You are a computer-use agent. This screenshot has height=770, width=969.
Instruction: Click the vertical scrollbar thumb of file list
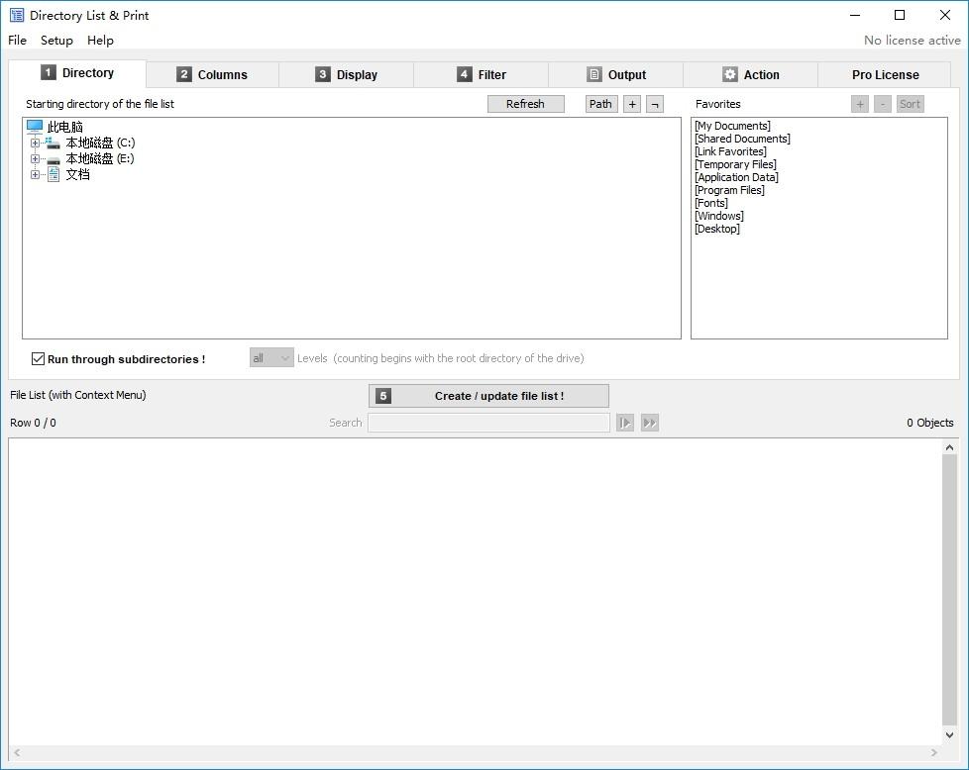(x=949, y=590)
